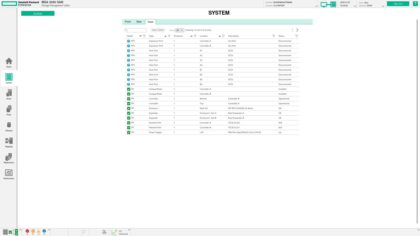Expand the controller health footer panel
This screenshot has height=236, width=420.
20,230
